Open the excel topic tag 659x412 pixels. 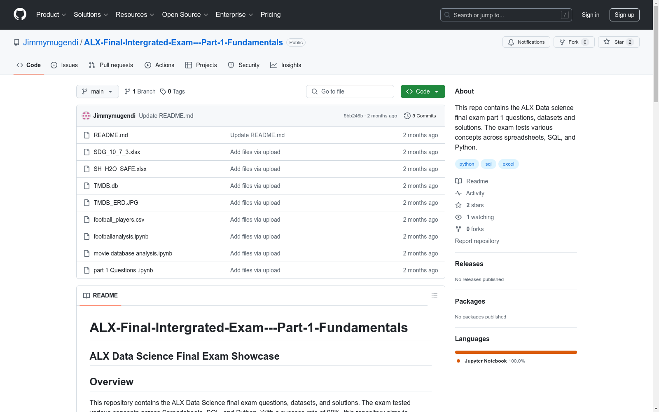tap(508, 164)
